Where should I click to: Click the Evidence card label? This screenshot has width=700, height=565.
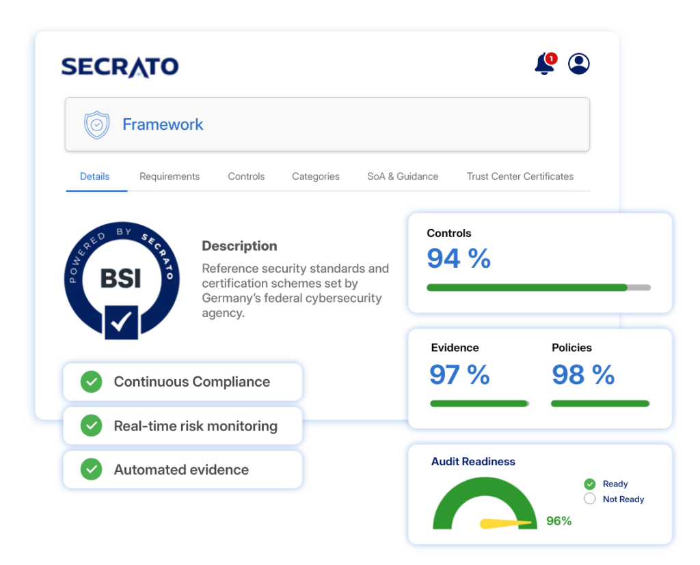(455, 348)
